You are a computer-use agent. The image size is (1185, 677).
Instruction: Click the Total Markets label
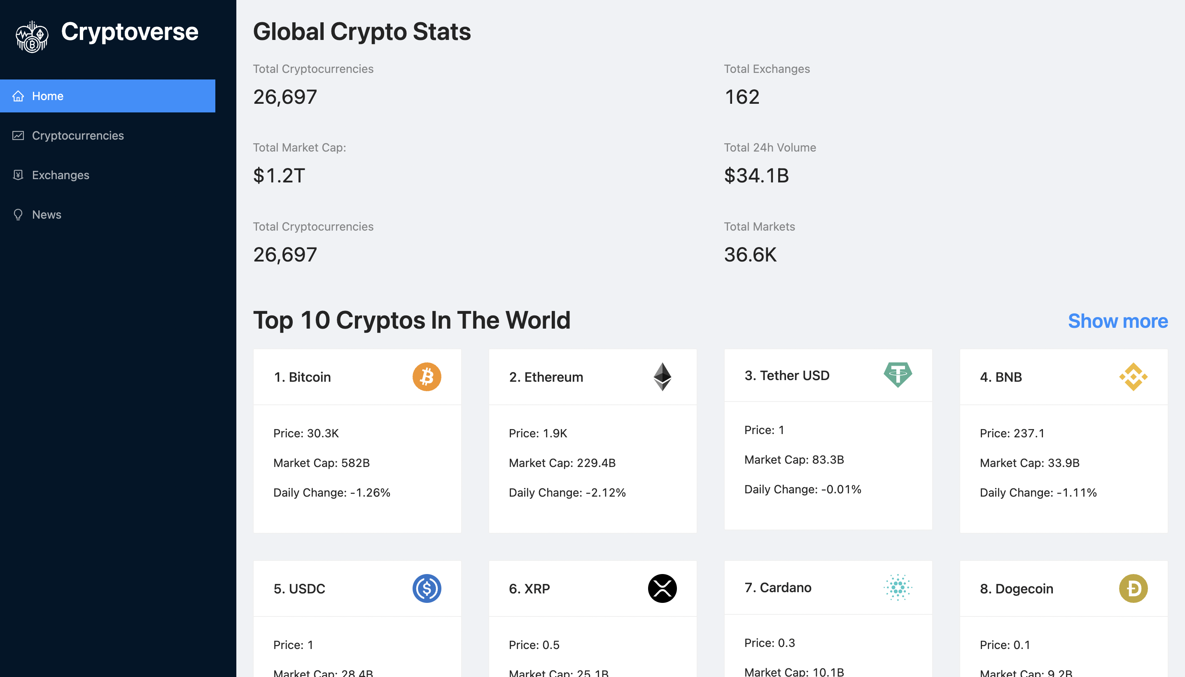pyautogui.click(x=759, y=226)
